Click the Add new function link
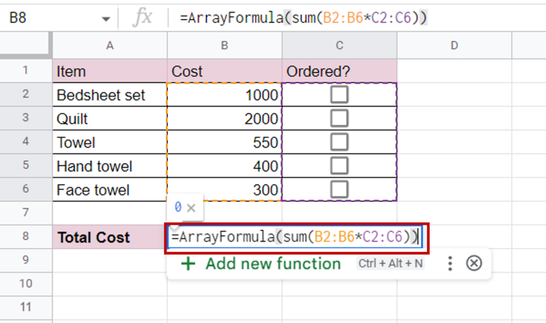Image resolution: width=546 pixels, height=323 pixels. [x=273, y=264]
